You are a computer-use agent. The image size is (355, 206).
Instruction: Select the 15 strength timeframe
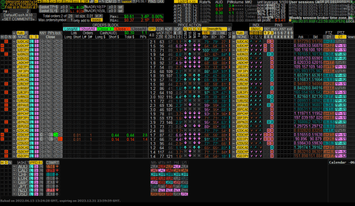[x=206, y=33]
